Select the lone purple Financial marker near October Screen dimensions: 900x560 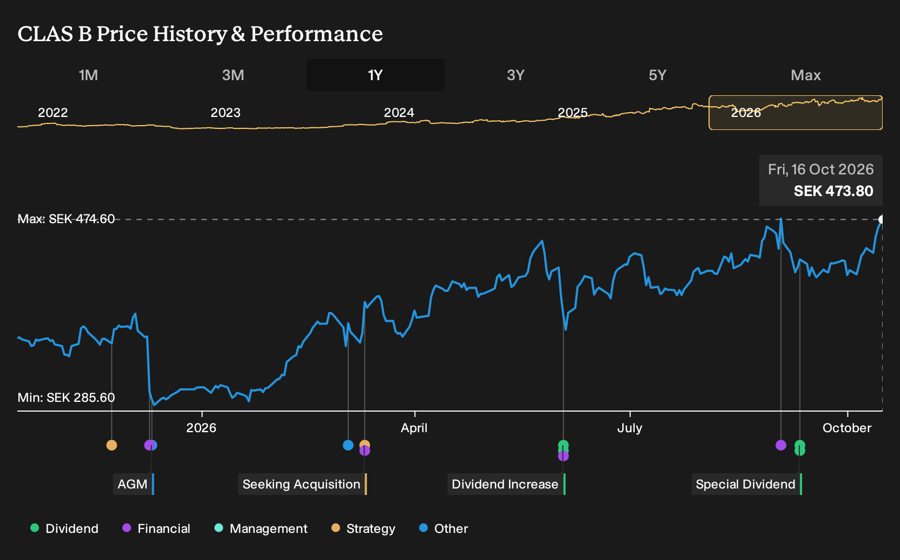pyautogui.click(x=781, y=445)
